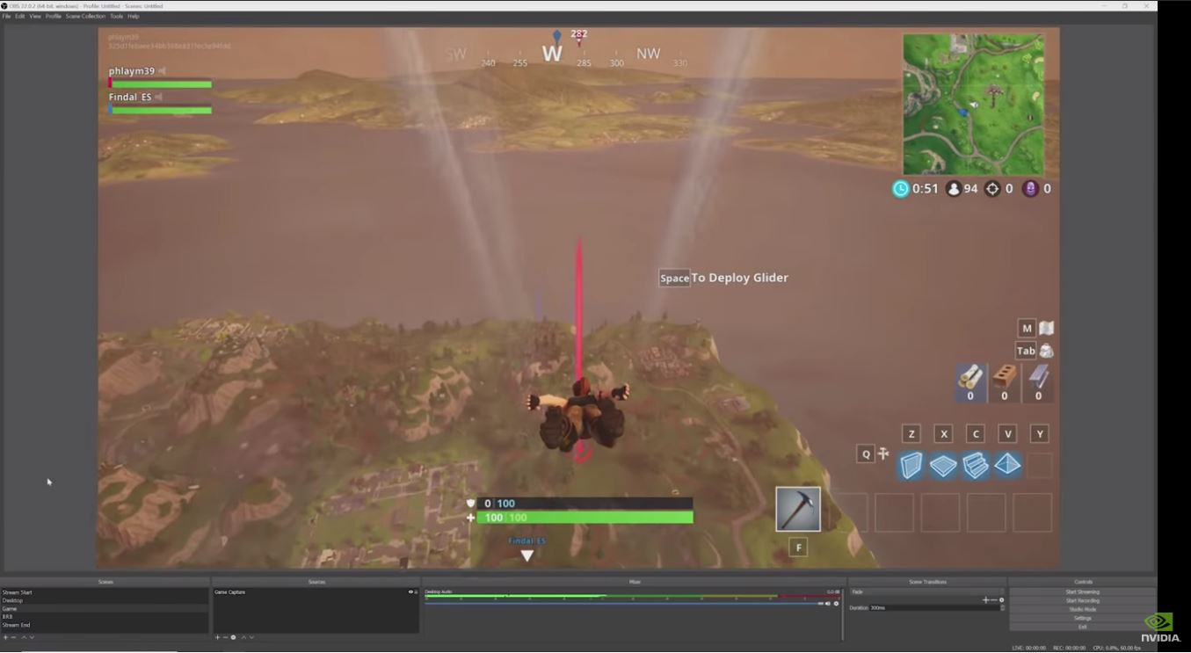Screen dimensions: 1191x653
Task: Open the View menu
Action: tap(35, 16)
